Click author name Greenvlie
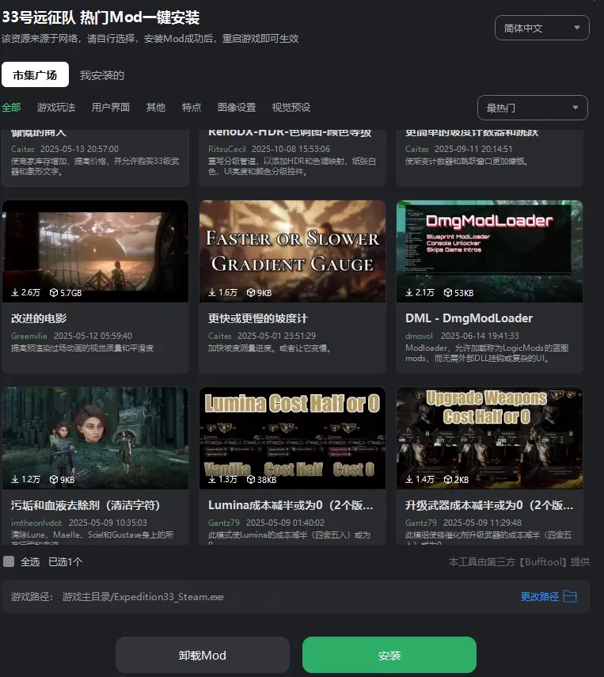The height and width of the screenshot is (677, 604). (x=29, y=336)
